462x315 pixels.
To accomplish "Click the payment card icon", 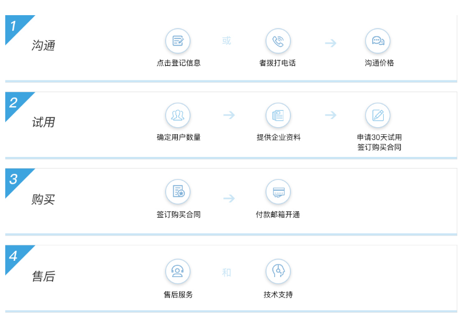I will [x=278, y=192].
